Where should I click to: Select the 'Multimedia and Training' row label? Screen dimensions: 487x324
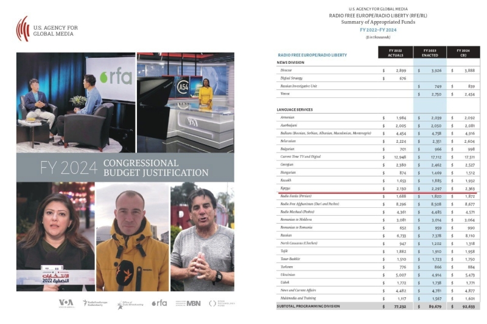[x=298, y=298]
